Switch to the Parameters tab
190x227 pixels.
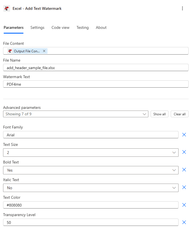coord(14,27)
